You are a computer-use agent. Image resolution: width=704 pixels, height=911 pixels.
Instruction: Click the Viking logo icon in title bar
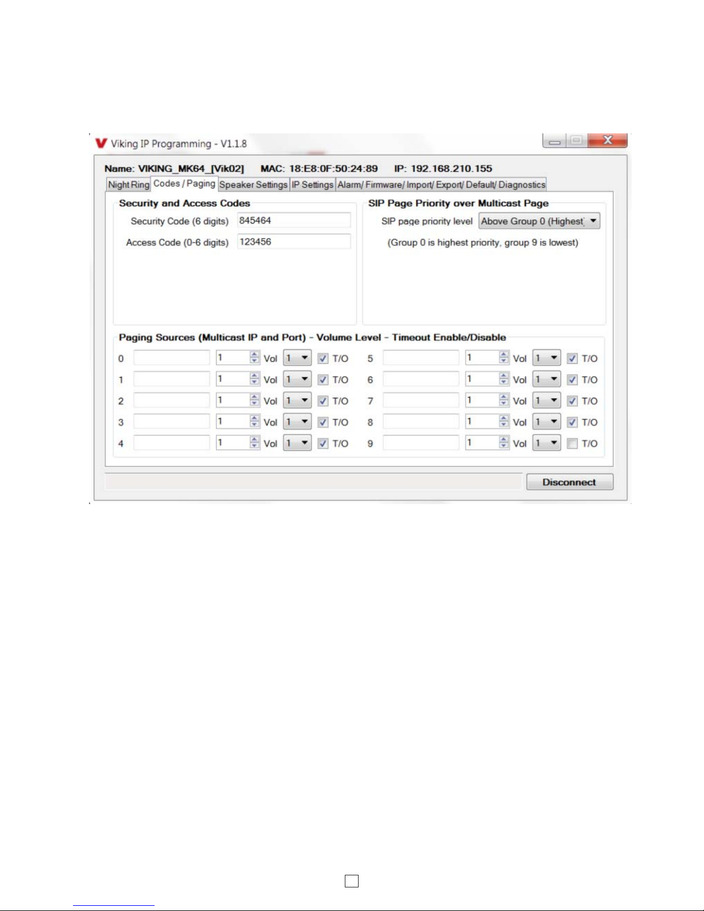[101, 143]
